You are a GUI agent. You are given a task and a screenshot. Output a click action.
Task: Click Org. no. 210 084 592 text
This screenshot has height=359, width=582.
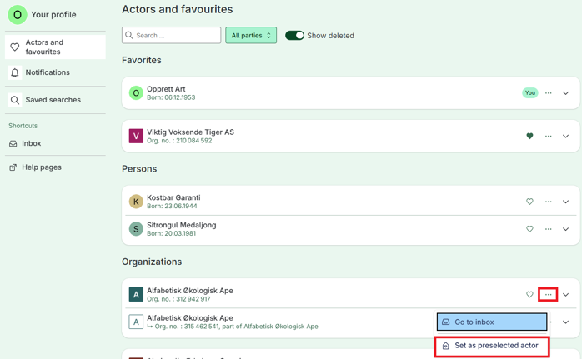(x=179, y=141)
